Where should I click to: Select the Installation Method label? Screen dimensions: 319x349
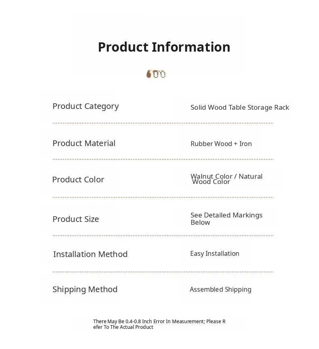pyautogui.click(x=90, y=254)
